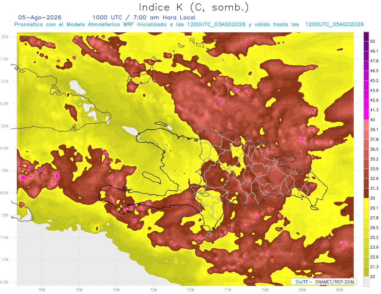The width and height of the screenshot is (381, 294).
Task: Click the dark purple swatch above 50
Action: pos(366,37)
